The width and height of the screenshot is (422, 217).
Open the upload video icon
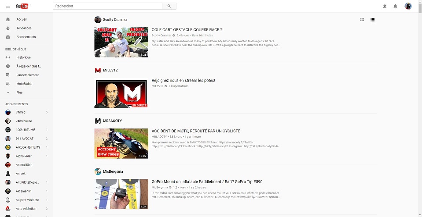[x=385, y=6]
